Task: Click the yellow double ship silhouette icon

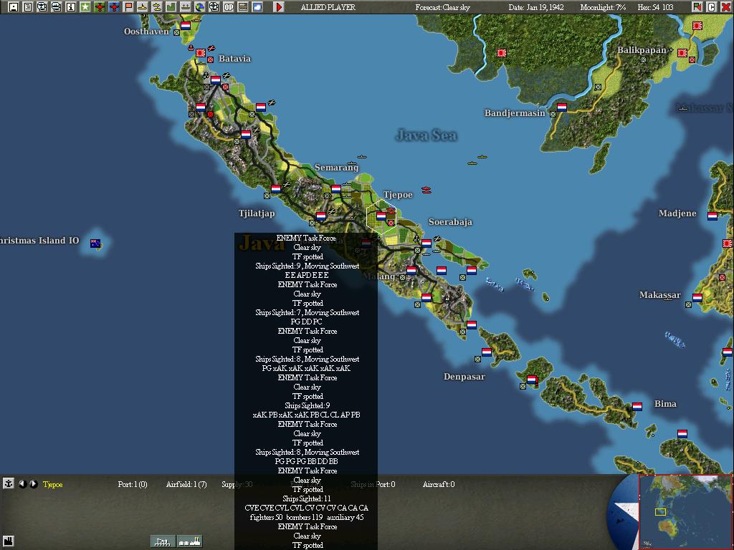Action: pyautogui.click(x=156, y=7)
